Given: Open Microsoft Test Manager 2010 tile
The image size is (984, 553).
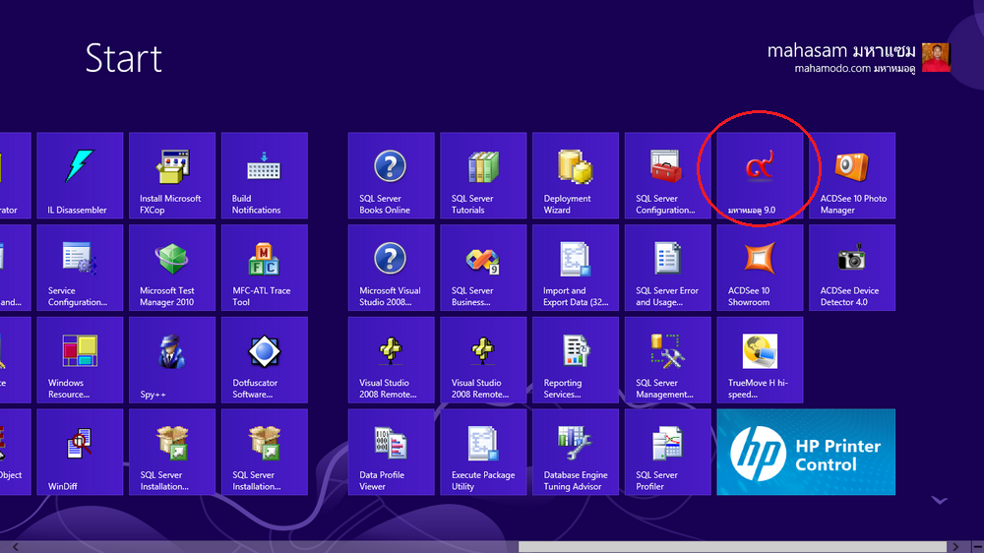Looking at the screenshot, I should [172, 268].
